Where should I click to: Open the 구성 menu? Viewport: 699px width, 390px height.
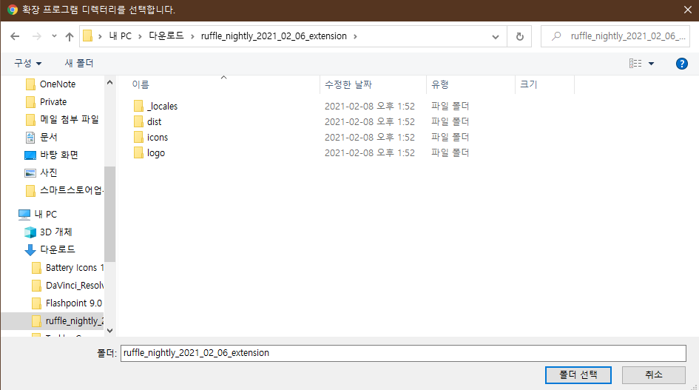27,64
